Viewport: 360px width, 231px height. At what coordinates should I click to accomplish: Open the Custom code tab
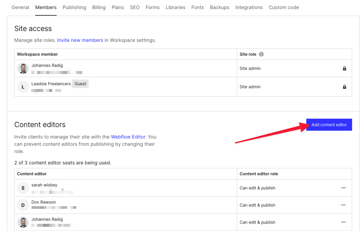click(283, 7)
